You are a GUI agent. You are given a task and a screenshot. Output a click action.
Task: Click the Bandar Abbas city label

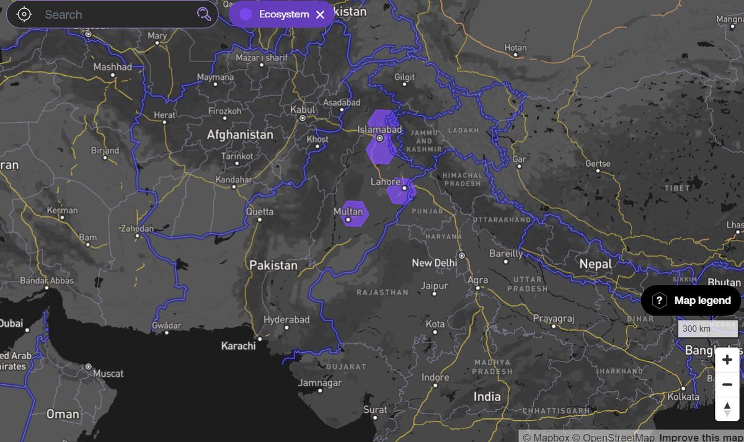tap(46, 281)
